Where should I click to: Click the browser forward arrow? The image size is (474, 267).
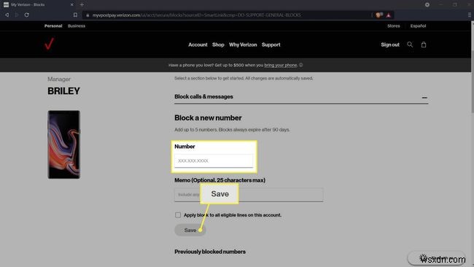click(x=17, y=15)
